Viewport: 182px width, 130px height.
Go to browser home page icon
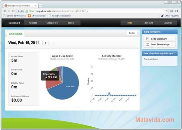click(x=14, y=11)
